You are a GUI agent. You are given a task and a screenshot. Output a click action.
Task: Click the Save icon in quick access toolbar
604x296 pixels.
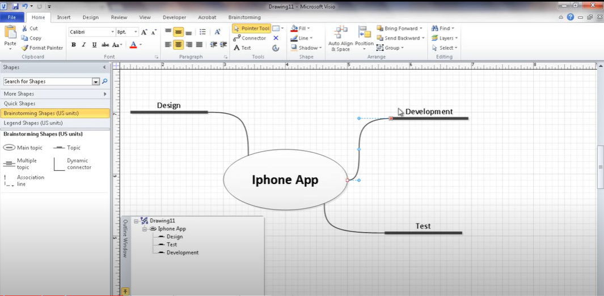(15, 7)
